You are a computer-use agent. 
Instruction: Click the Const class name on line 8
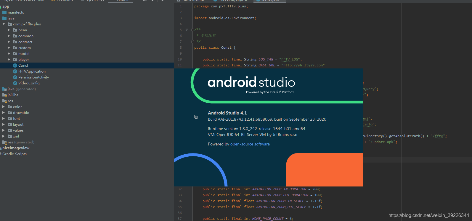pos(226,48)
